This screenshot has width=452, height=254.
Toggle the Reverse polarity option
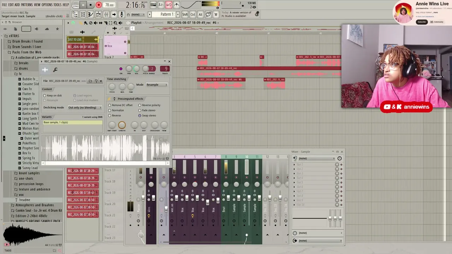click(x=149, y=105)
